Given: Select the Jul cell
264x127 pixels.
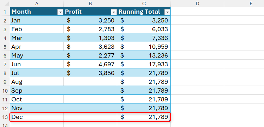Looking at the screenshot, I should click(x=37, y=73).
